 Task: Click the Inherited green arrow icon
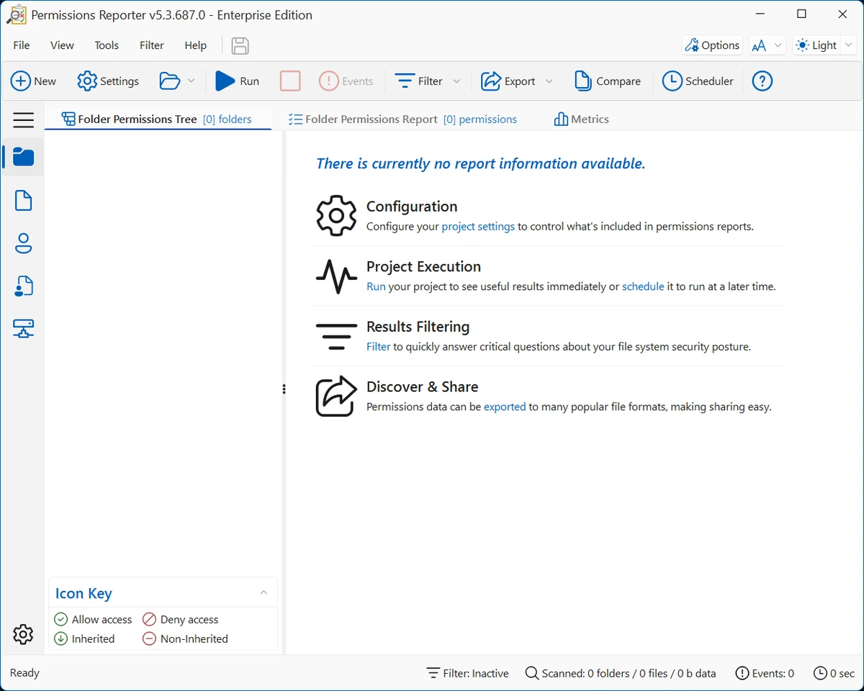(x=61, y=638)
